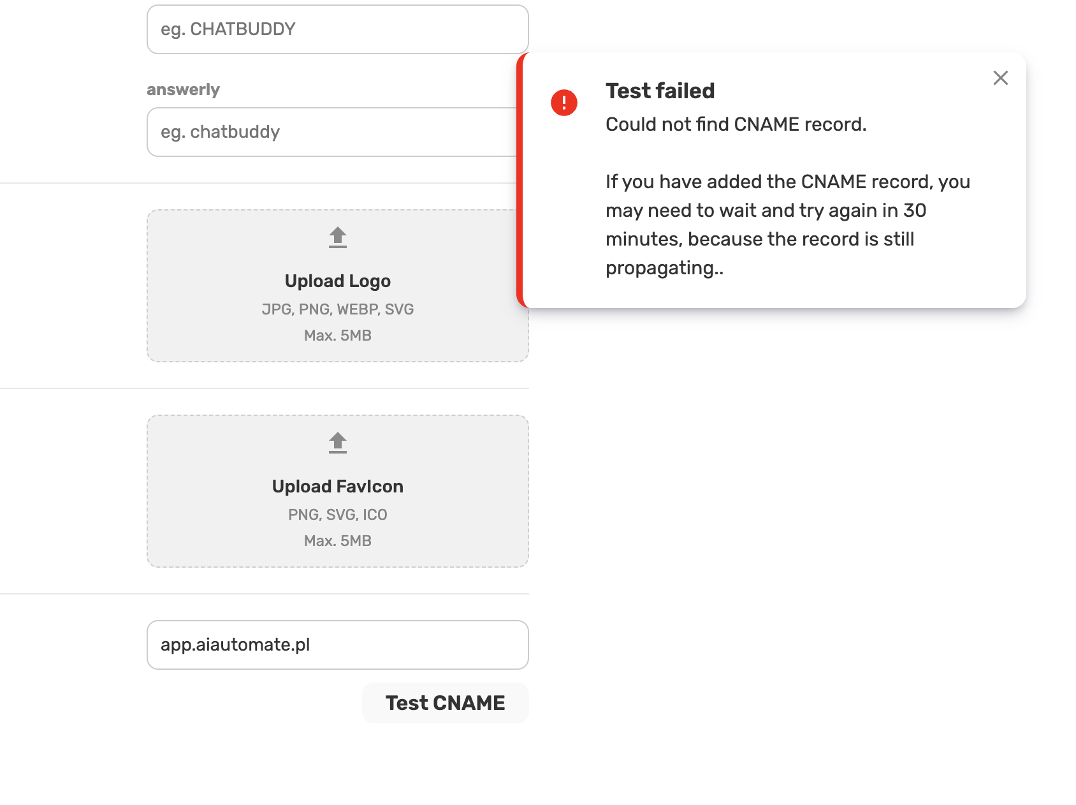Click Max. 5MB text in logo dropzone
1076x805 pixels.
(x=338, y=336)
